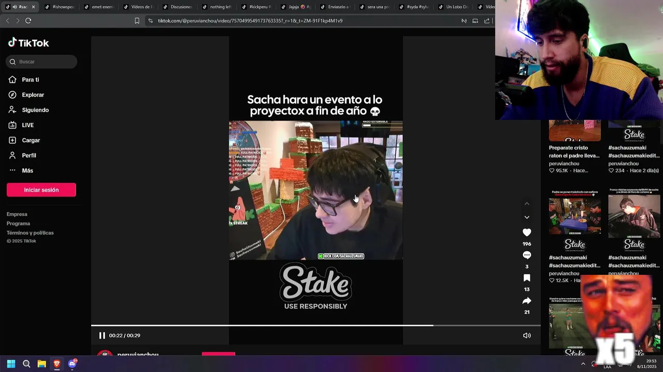Open the BMW sorpresa video thumbnail
Viewport: 663px width, 372px height.
(x=635, y=220)
